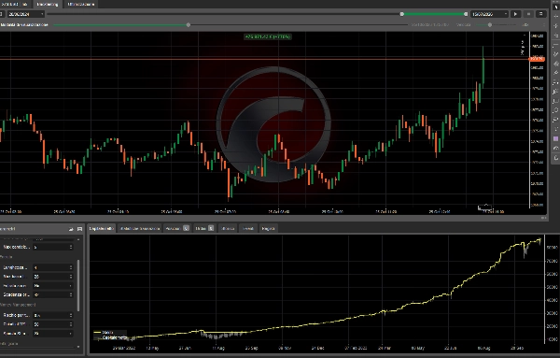Click the Max barre value field showing 20
Image resolution: width=560 pixels, height=358 pixels.
click(53, 277)
